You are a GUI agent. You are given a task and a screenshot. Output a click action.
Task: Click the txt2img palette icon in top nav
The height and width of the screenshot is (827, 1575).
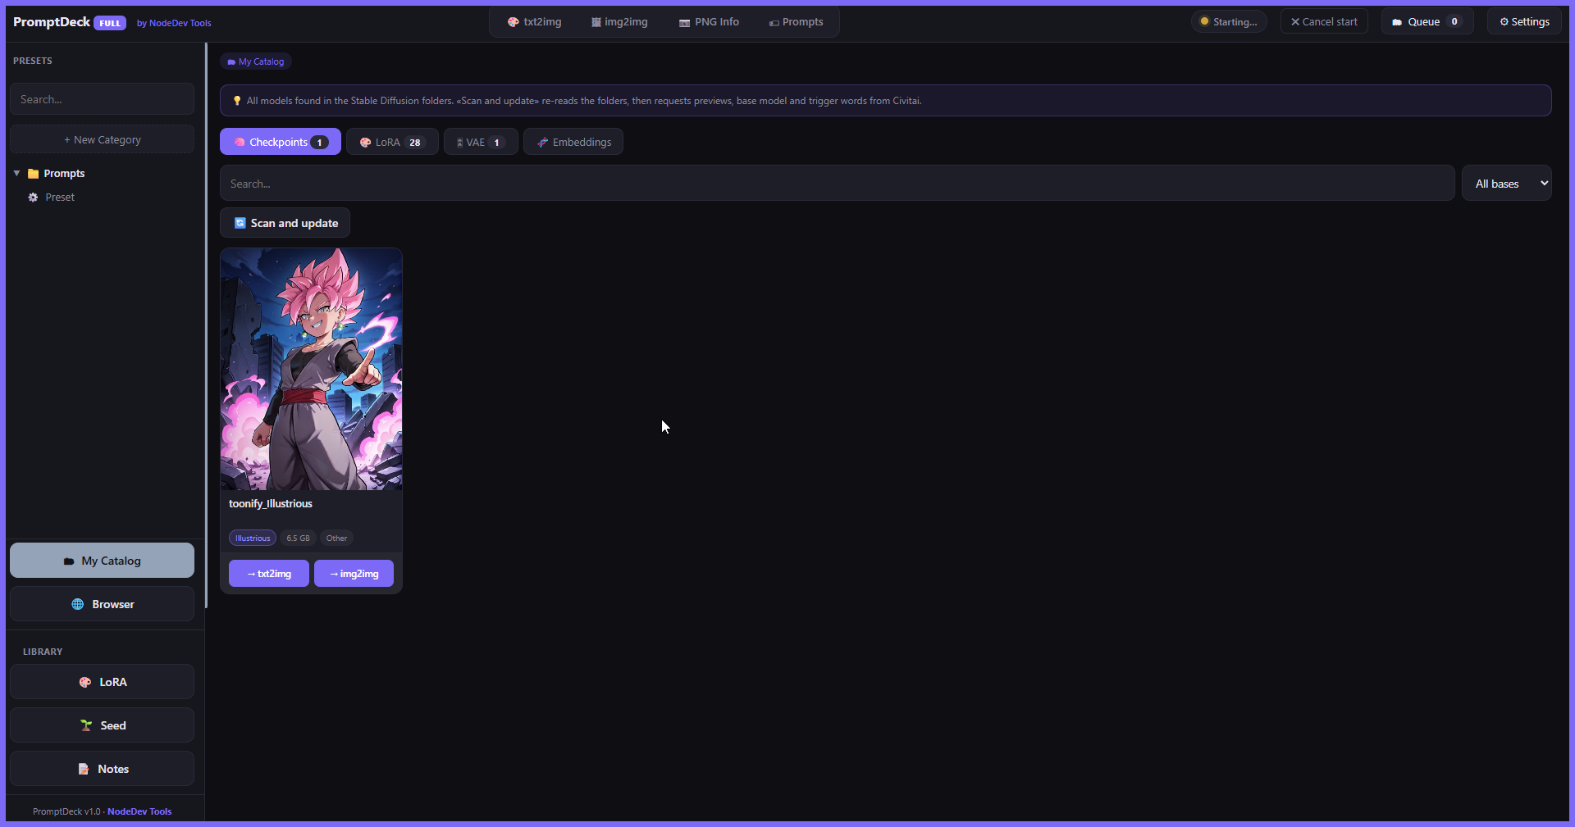coord(514,22)
